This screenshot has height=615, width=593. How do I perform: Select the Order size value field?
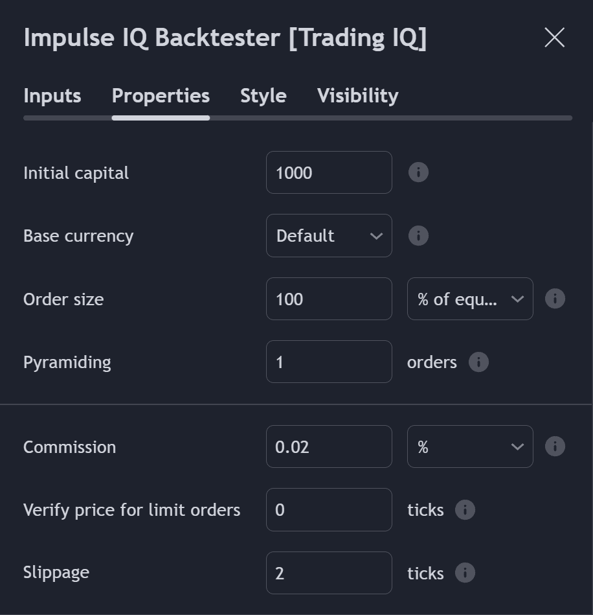coord(329,299)
